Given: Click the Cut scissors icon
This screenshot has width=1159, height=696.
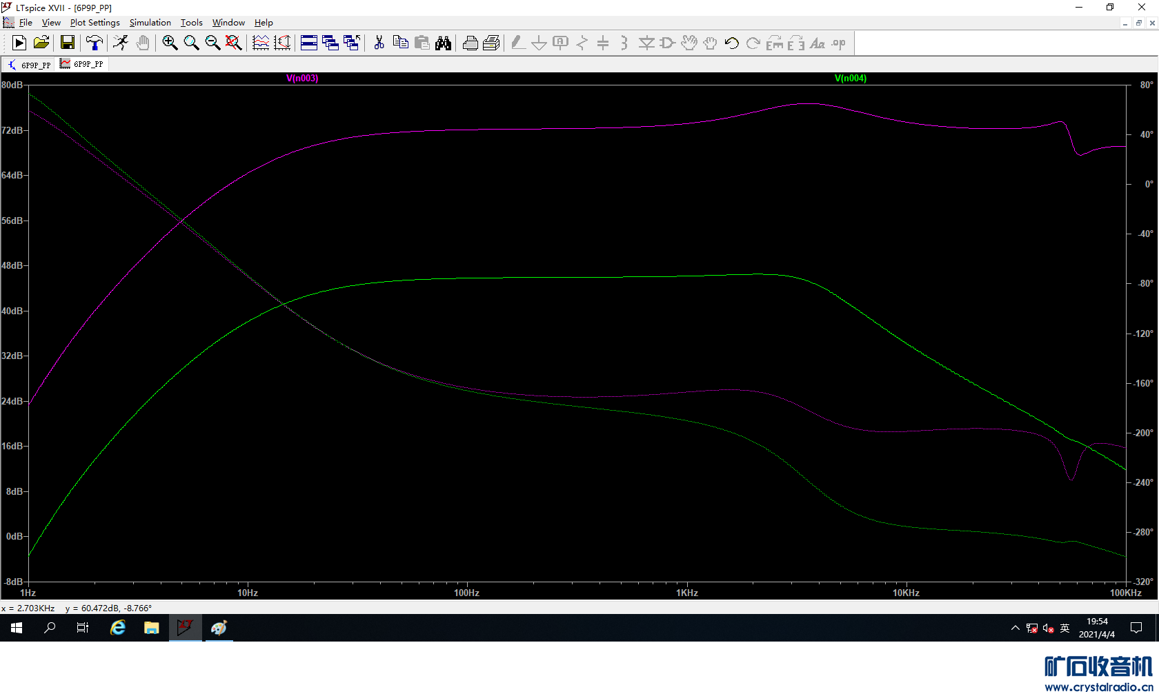Looking at the screenshot, I should coord(379,43).
